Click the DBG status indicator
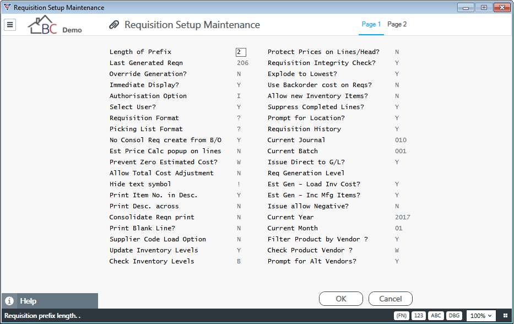This screenshot has width=514, height=324. (454, 316)
